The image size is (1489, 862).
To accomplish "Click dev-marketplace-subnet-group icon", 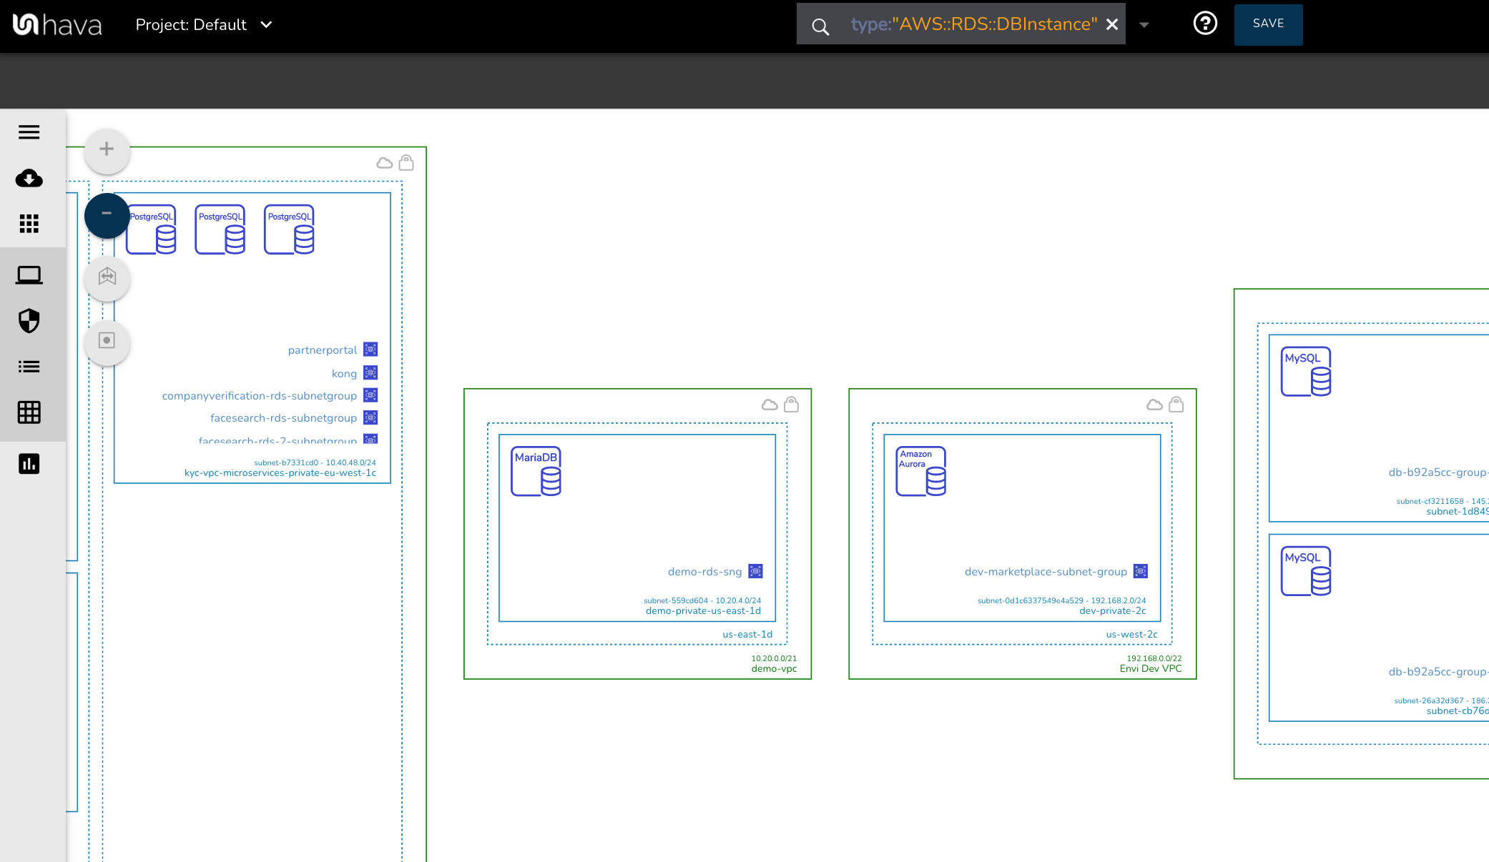I will coord(1141,571).
